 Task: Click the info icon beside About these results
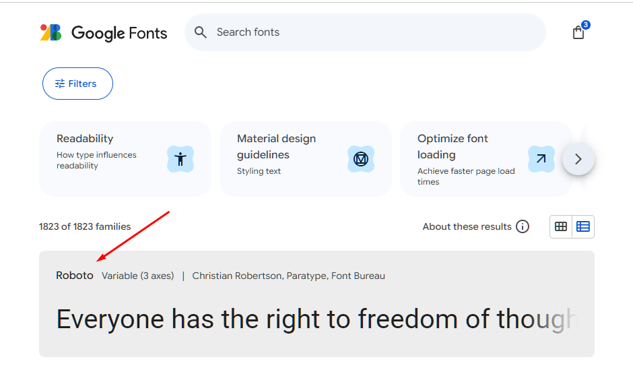click(x=523, y=226)
